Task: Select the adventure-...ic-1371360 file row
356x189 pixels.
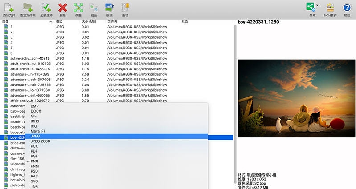Action: pos(116,90)
